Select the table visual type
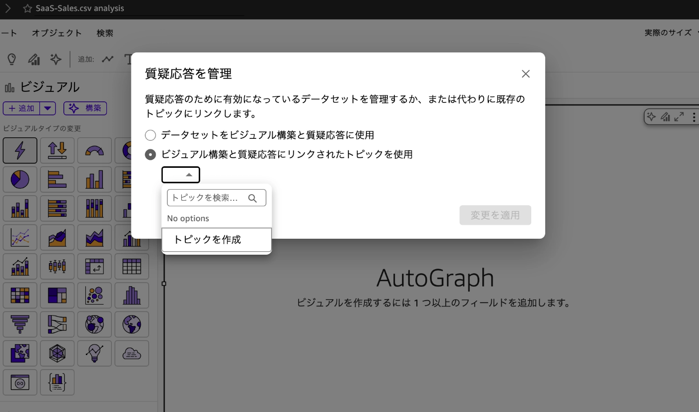Image resolution: width=699 pixels, height=412 pixels. pyautogui.click(x=132, y=266)
